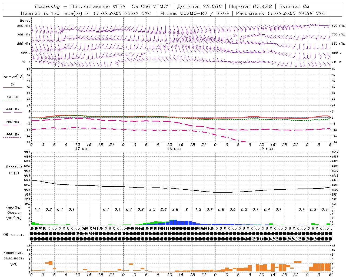The height and width of the screenshot is (277, 346).
Task: Click the Конвективн. convective cloud label
Action: [x=14, y=253]
